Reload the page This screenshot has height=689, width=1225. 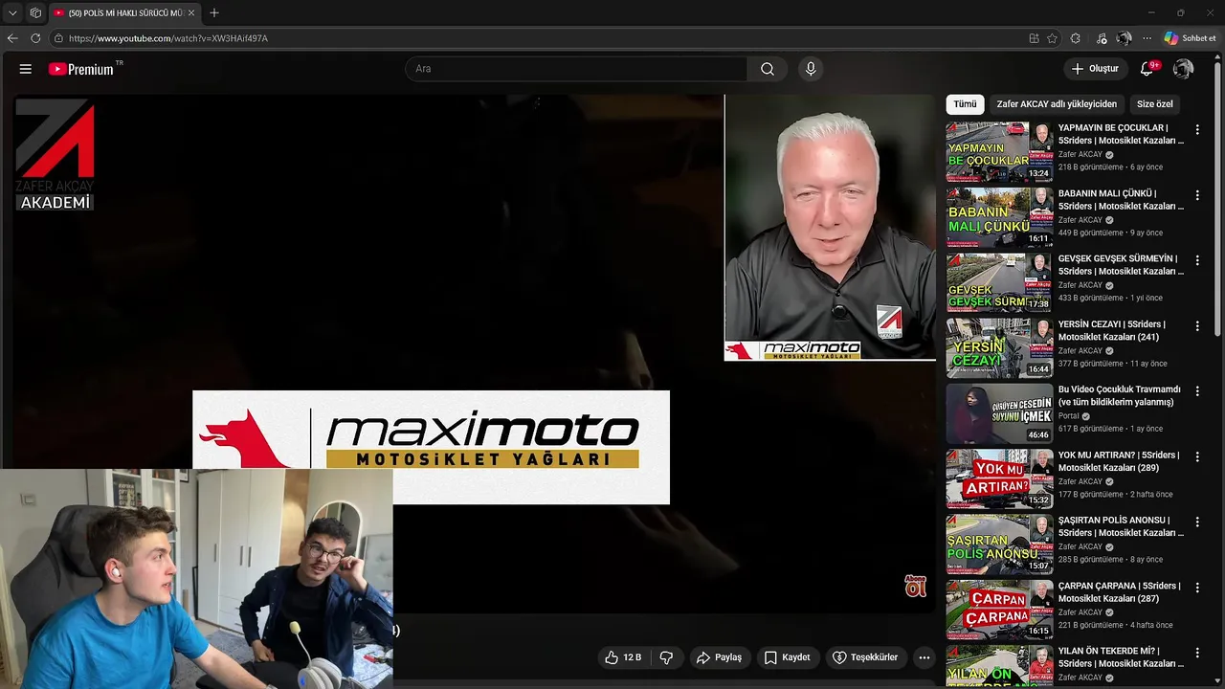point(35,38)
